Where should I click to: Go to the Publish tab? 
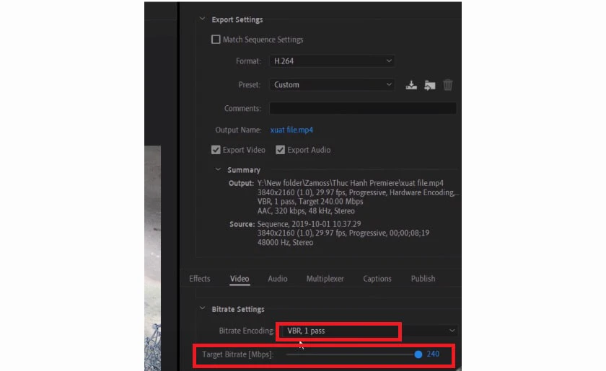click(423, 278)
